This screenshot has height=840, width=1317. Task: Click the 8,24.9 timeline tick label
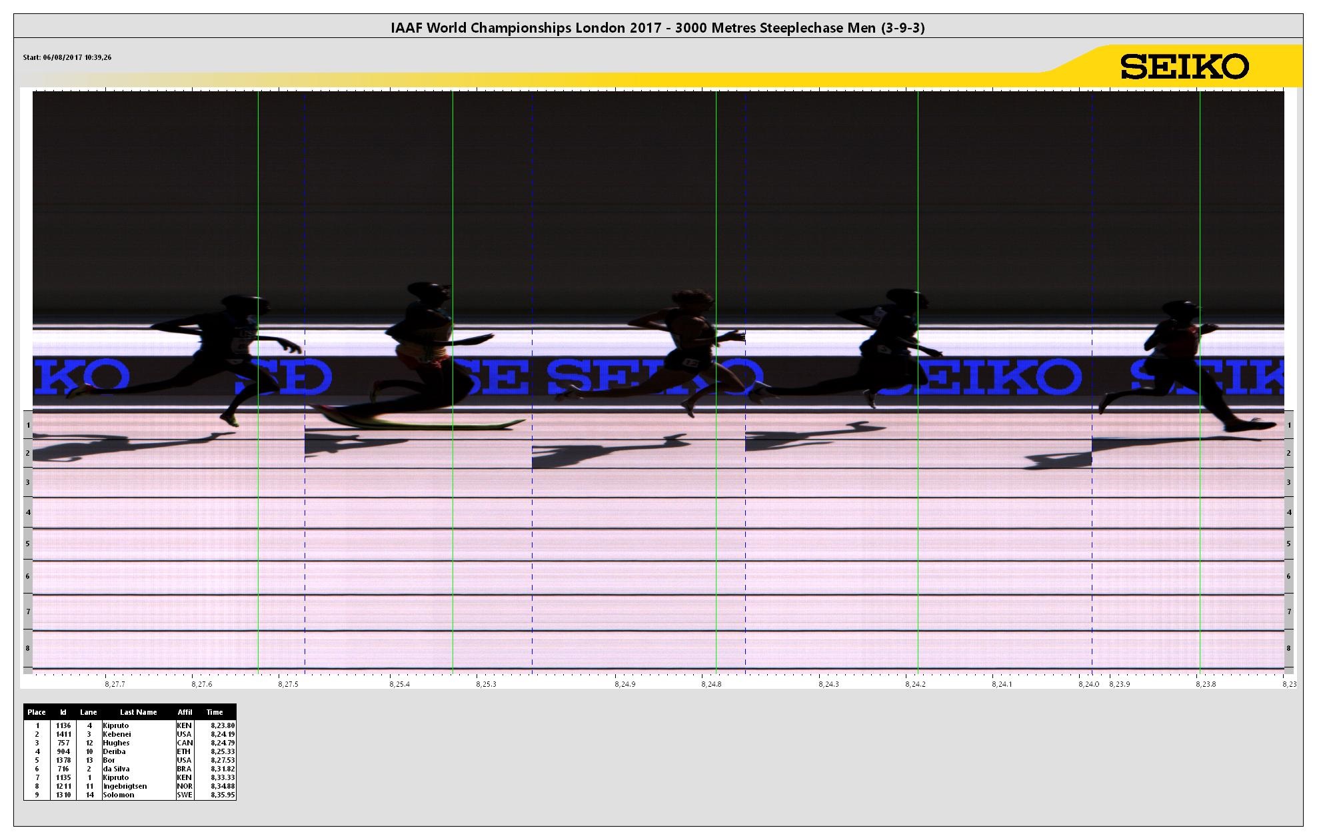click(625, 684)
